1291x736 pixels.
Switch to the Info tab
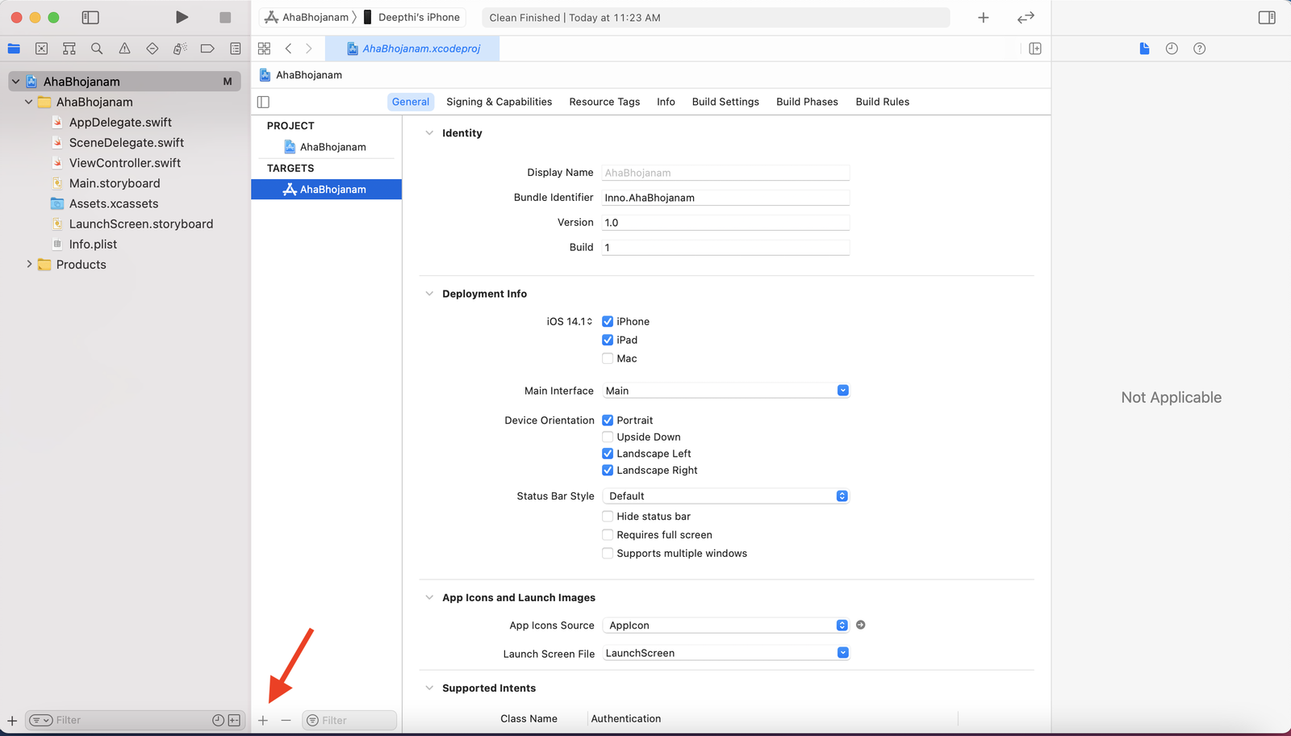[x=666, y=102]
